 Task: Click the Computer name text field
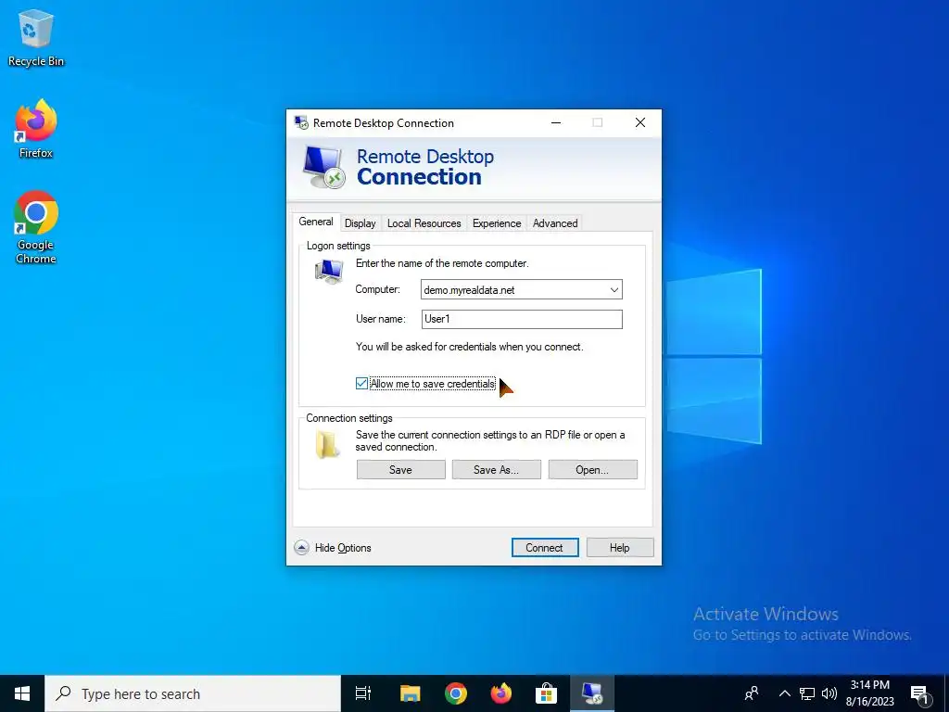point(513,289)
